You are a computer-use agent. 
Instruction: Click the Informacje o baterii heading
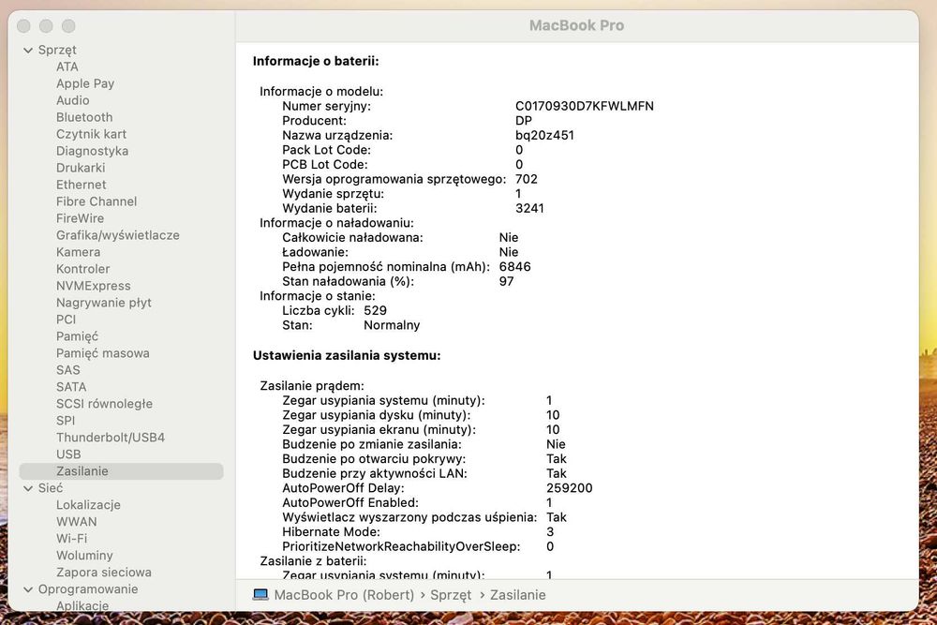pyautogui.click(x=316, y=61)
